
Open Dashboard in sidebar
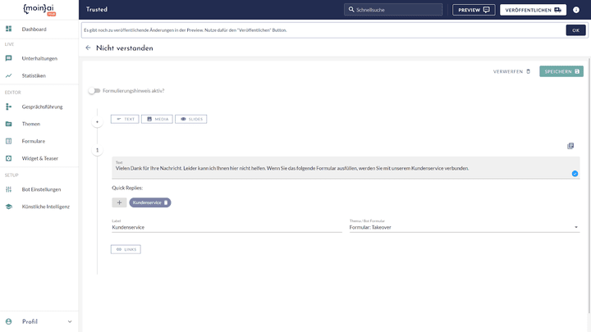34,30
